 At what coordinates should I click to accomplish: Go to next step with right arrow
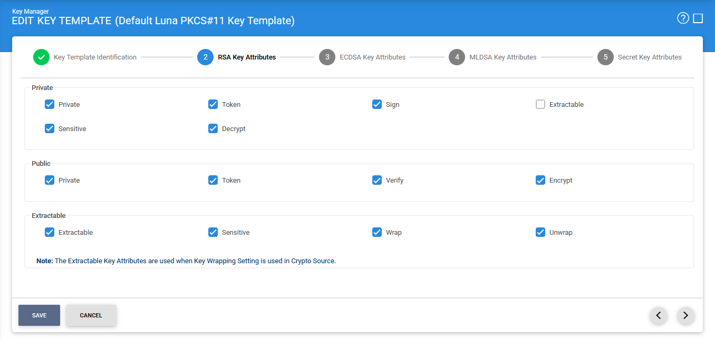pos(685,315)
